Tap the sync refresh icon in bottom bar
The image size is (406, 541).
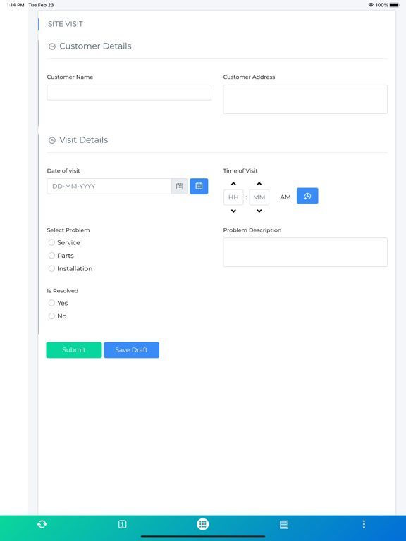click(x=42, y=524)
